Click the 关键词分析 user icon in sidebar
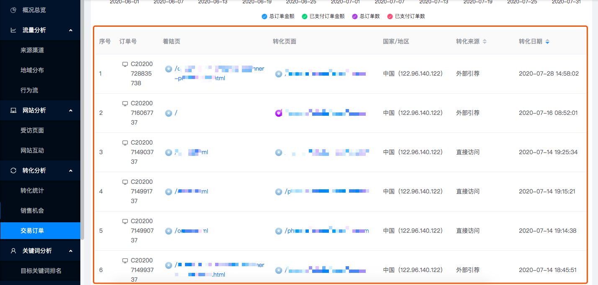 [13, 251]
